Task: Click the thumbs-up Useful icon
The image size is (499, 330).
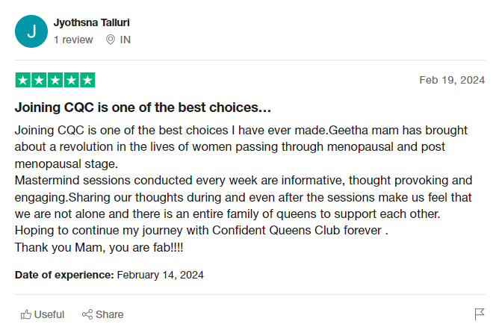Action: [26, 314]
